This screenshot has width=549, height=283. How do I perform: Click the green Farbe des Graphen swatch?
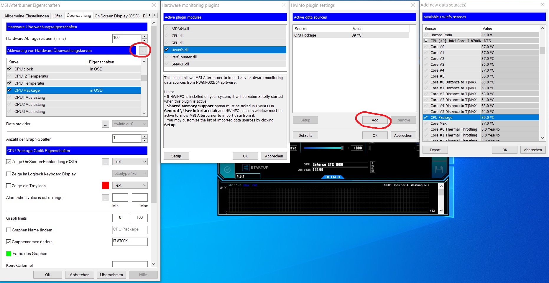(9, 254)
